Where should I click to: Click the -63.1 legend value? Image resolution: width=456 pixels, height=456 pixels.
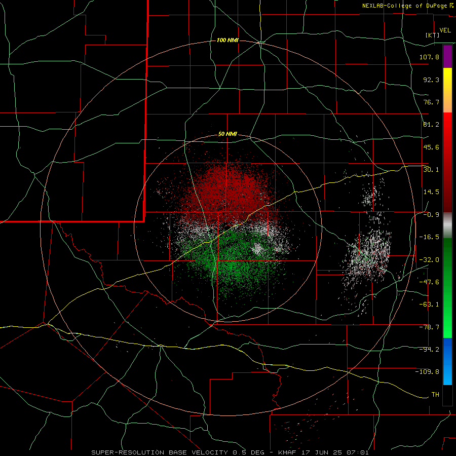pyautogui.click(x=429, y=304)
